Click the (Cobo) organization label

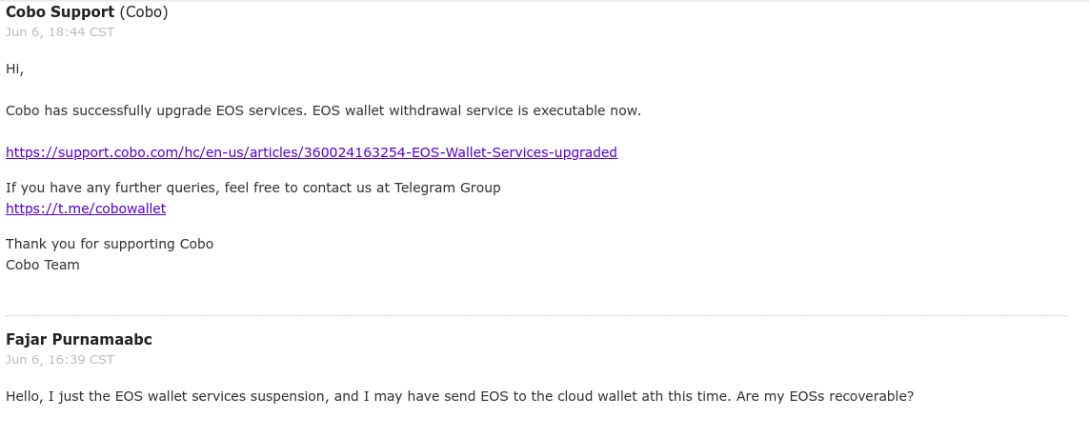tap(144, 11)
